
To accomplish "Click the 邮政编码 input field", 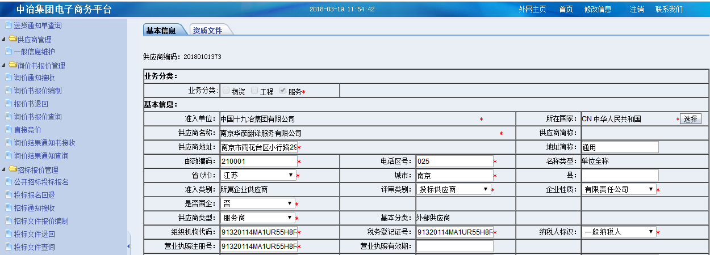I will pyautogui.click(x=258, y=161).
